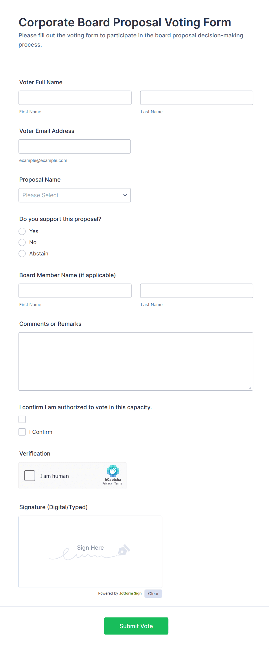Open the hCaptcha Privacy link
Viewport: 269px width, 649px height.
[107, 483]
